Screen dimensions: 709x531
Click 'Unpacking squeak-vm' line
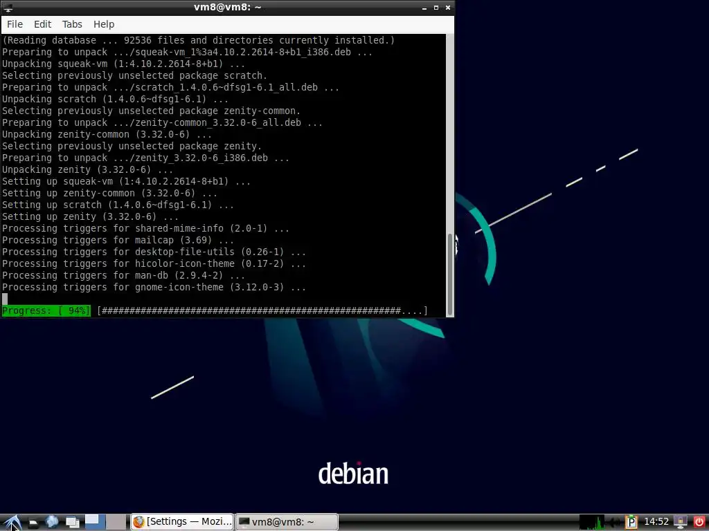(x=123, y=64)
